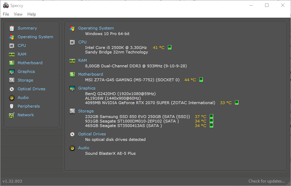
Task: Click the 8,00GB Dual-Channel DDR3 text
Action: [x=136, y=66]
